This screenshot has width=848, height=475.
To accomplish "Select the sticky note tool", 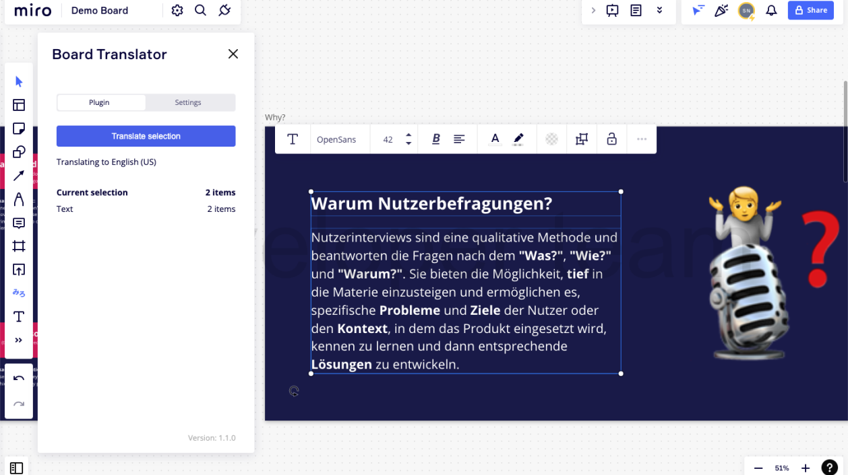I will point(18,128).
